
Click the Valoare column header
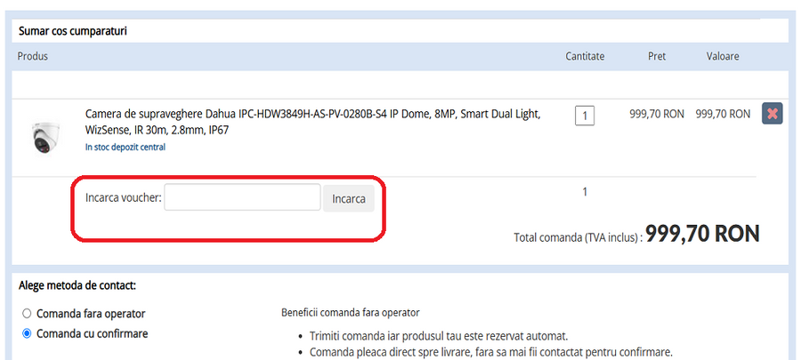click(x=723, y=56)
